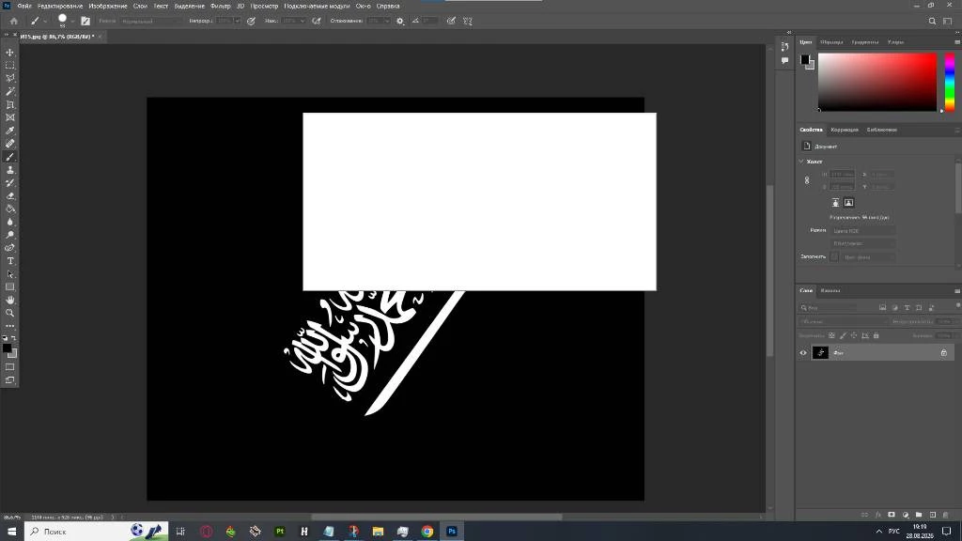
Task: Switch to the Коррекция tab
Action: coord(845,130)
